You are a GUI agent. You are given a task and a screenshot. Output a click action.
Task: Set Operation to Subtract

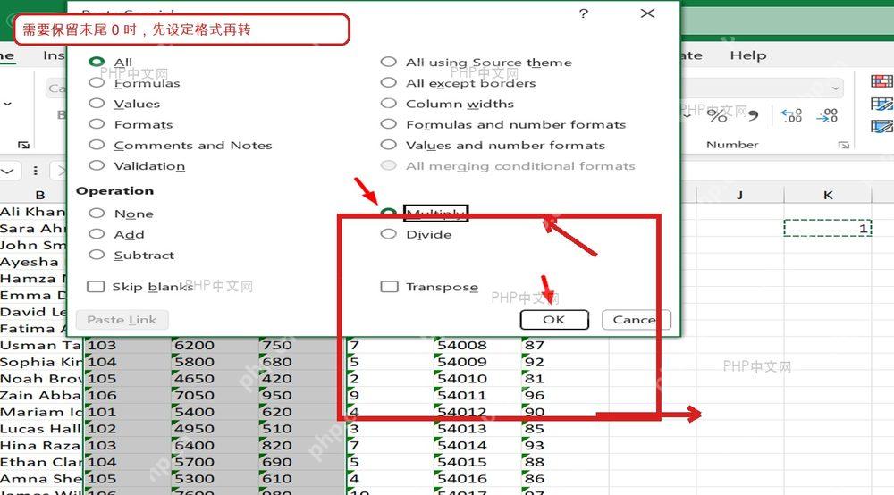pyautogui.click(x=97, y=255)
